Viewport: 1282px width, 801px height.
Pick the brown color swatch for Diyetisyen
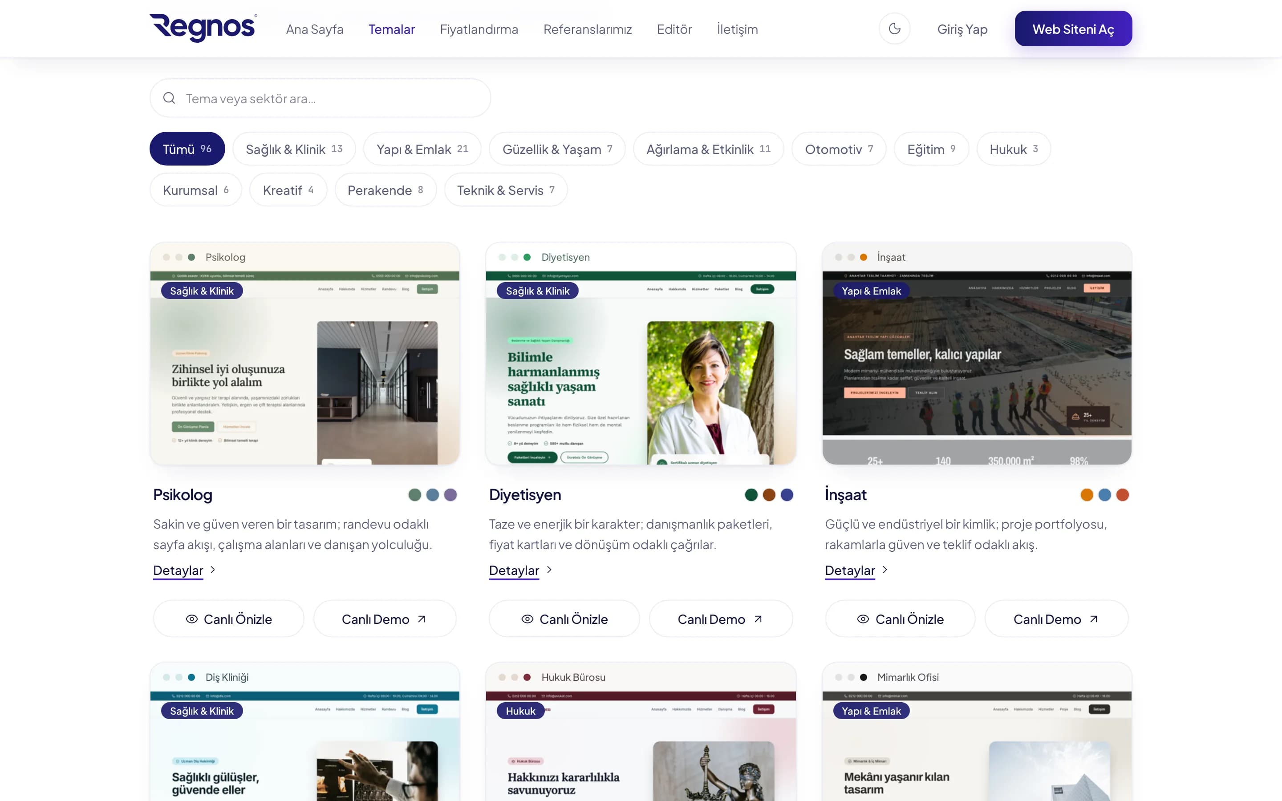pyautogui.click(x=769, y=494)
